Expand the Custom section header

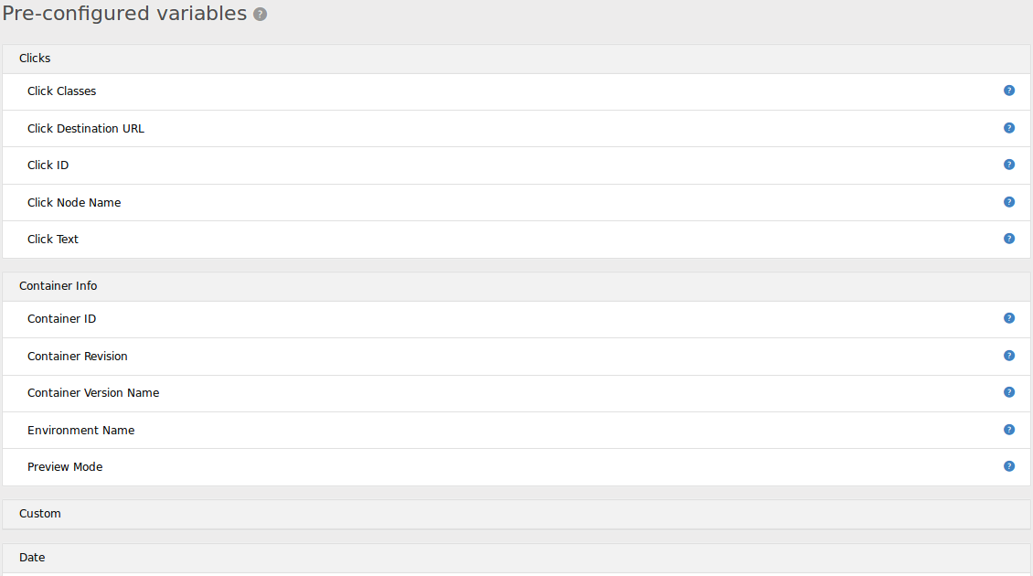[40, 514]
